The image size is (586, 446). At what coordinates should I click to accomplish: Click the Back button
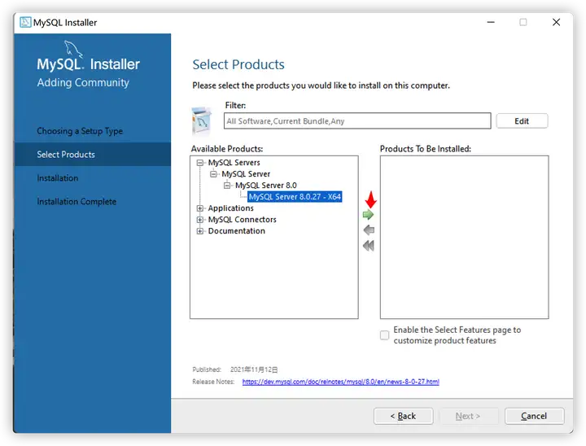tap(403, 416)
